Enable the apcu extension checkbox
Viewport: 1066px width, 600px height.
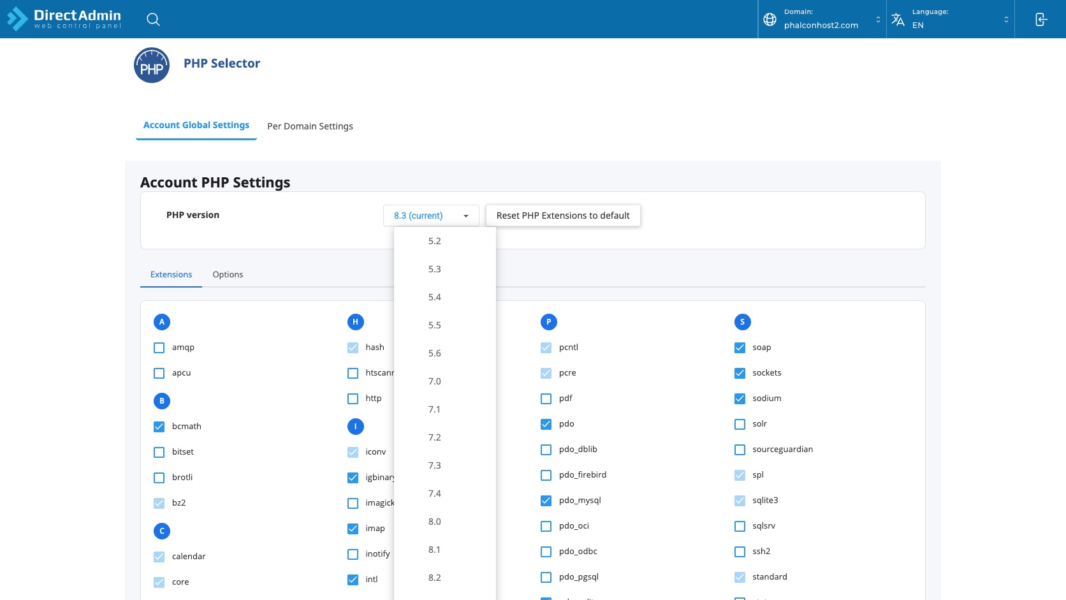pos(159,373)
